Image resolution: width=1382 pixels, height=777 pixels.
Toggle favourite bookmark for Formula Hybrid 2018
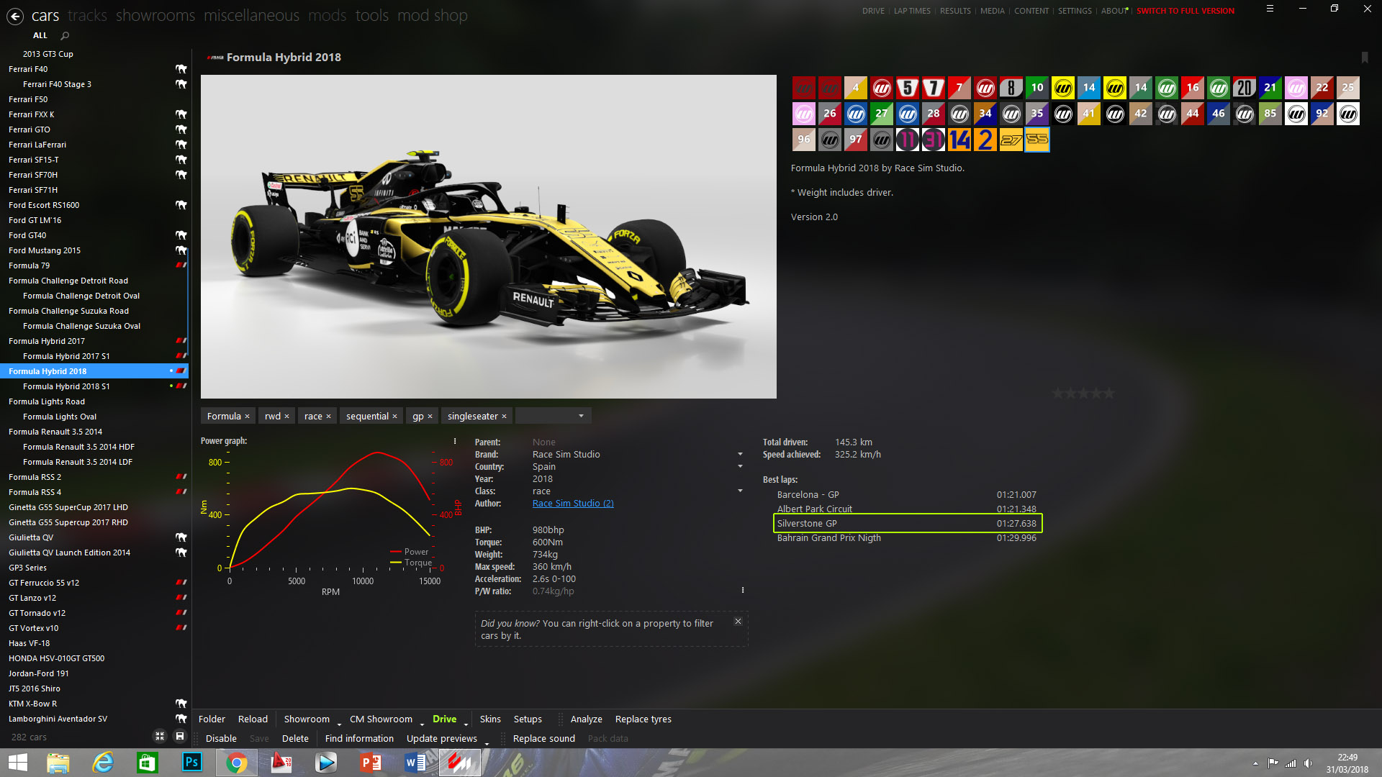pos(1364,58)
